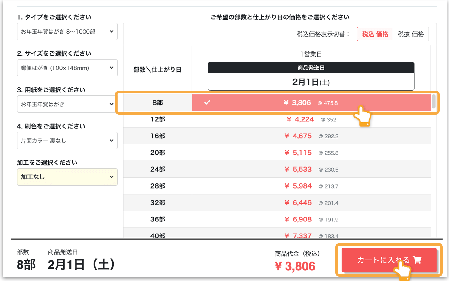Click the 商品発送日 2月1日 column header
This screenshot has height=281, width=449.
coord(311,76)
